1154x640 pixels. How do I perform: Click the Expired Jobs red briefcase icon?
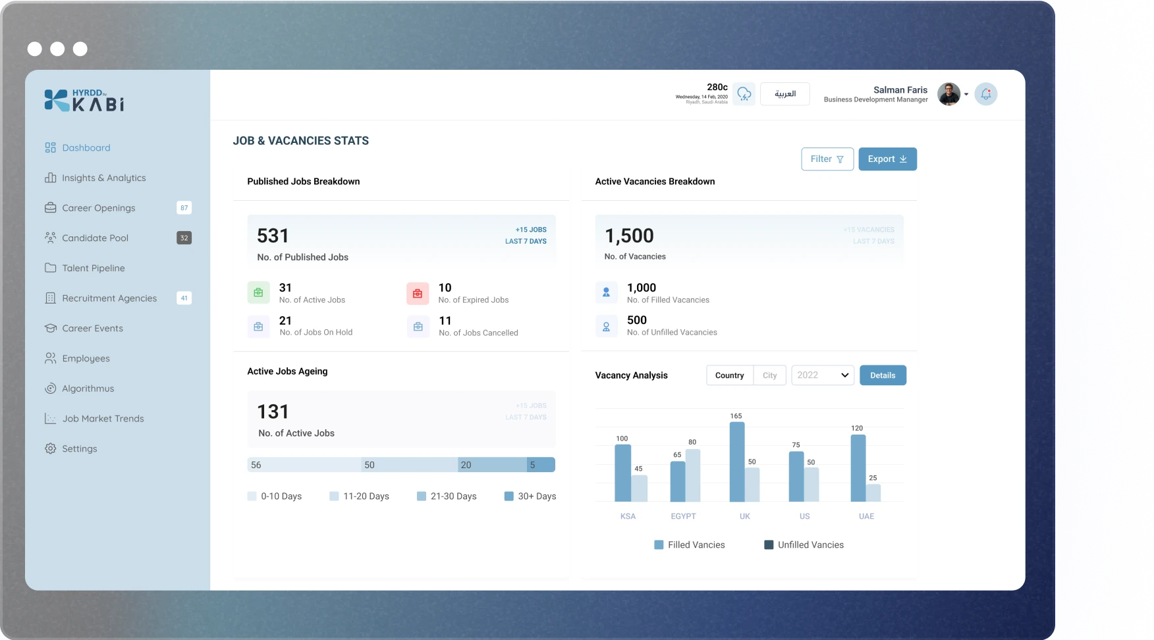[x=418, y=294]
